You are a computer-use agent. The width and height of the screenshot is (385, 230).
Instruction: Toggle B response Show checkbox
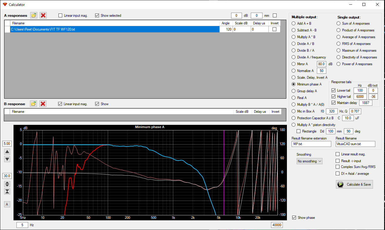pyautogui.click(x=97, y=104)
